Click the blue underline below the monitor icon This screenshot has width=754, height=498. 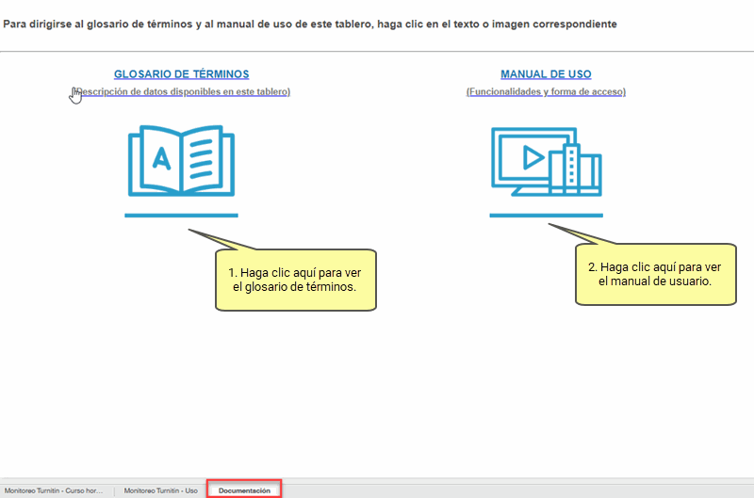click(546, 216)
